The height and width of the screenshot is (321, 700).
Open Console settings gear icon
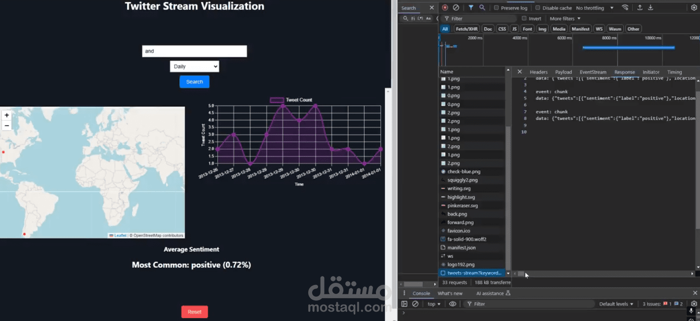point(694,304)
